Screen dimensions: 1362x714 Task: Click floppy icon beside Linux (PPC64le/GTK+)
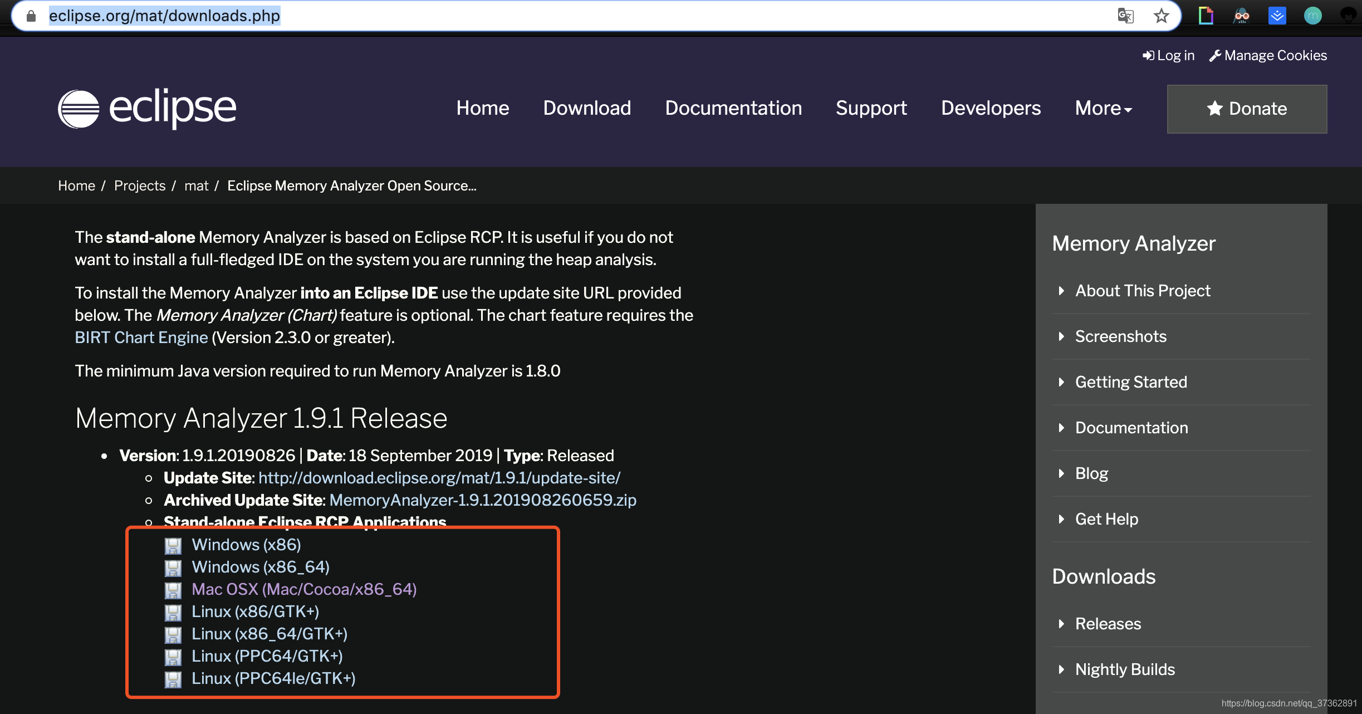[173, 679]
